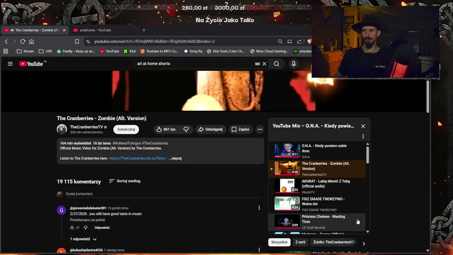Open the Feedly bookmark

click(x=76, y=51)
